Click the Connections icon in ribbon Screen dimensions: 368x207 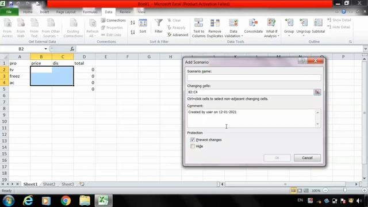(x=113, y=21)
